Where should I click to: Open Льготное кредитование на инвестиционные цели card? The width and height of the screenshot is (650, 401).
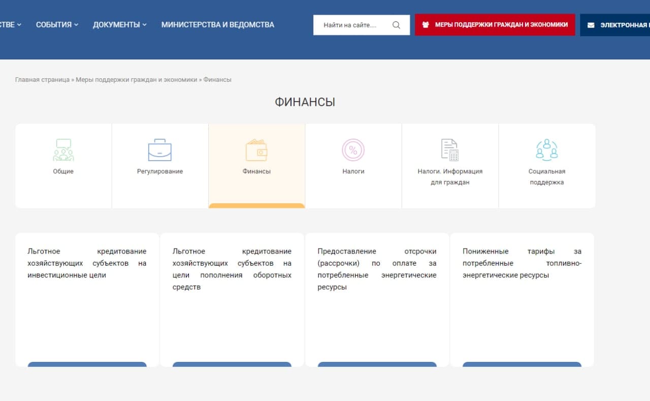[87, 263]
